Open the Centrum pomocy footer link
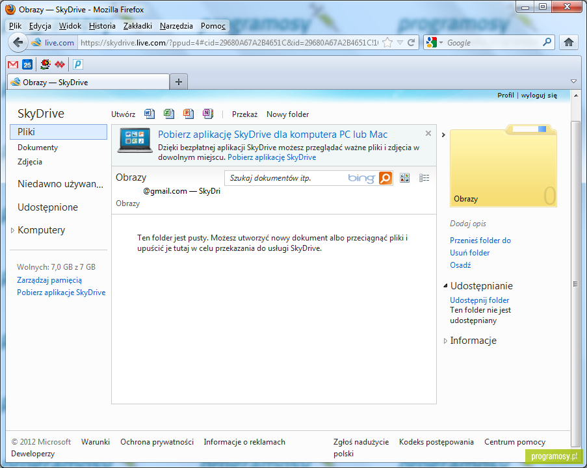This screenshot has width=587, height=468. (515, 442)
